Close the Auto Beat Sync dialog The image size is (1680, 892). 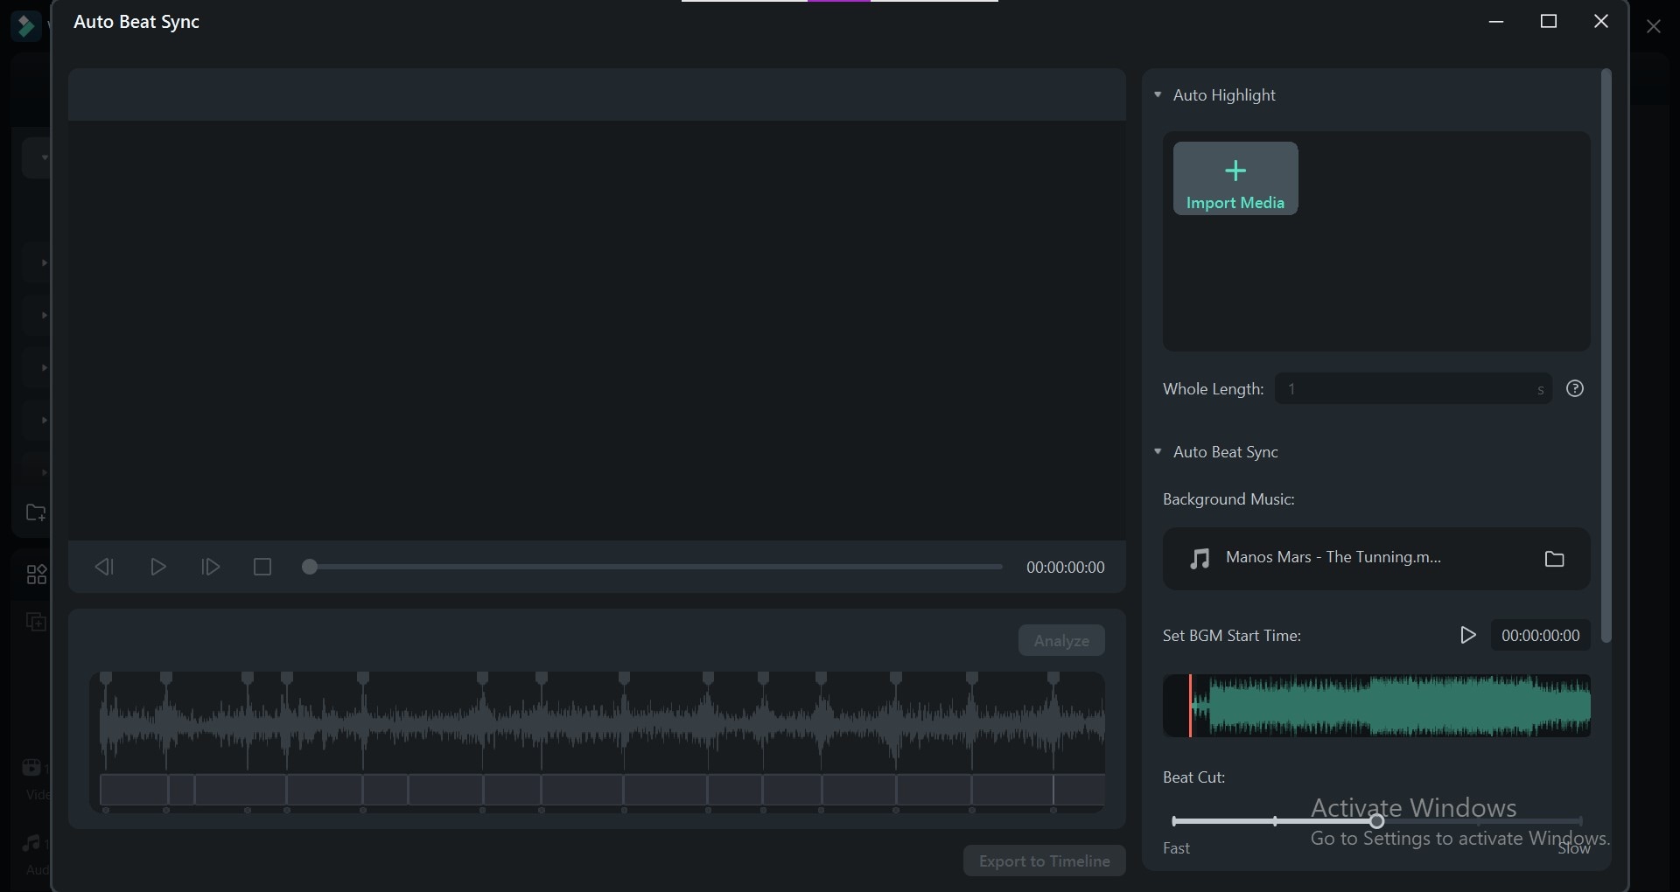(x=1601, y=22)
